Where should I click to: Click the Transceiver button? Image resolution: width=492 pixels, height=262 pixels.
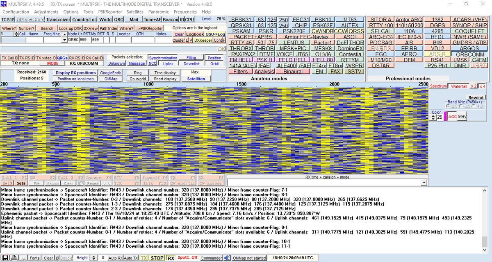pos(58,19)
